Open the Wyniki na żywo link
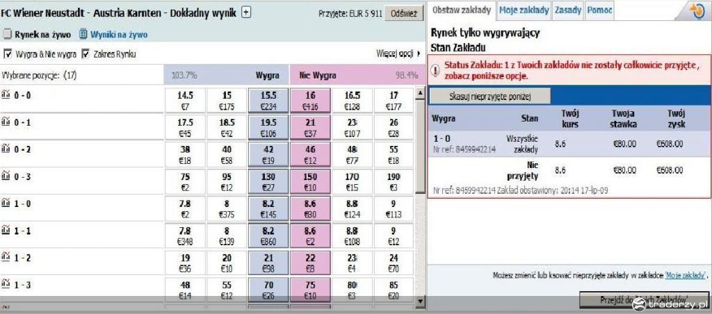Screen dimensions: 712x314 [x=118, y=35]
